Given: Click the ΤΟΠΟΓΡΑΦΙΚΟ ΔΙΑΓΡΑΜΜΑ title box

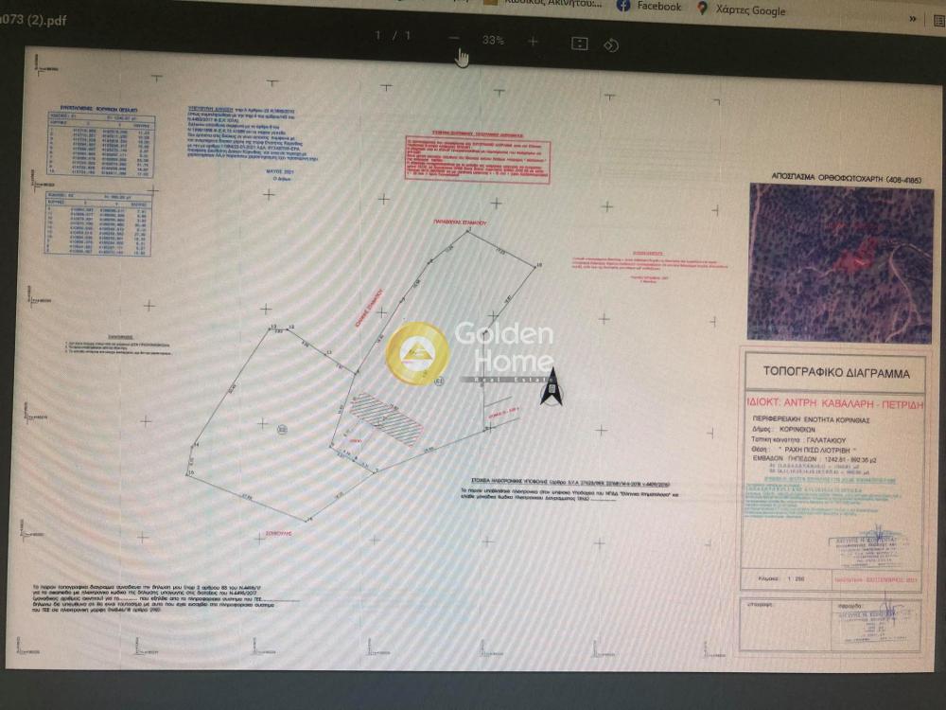Looking at the screenshot, I should pos(835,372).
